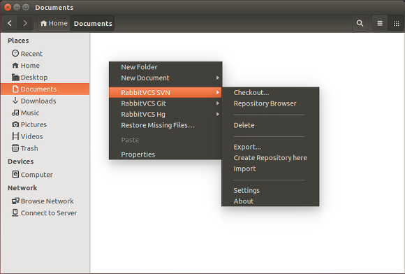Open About in SVN submenu
The image size is (405, 274).
point(270,201)
